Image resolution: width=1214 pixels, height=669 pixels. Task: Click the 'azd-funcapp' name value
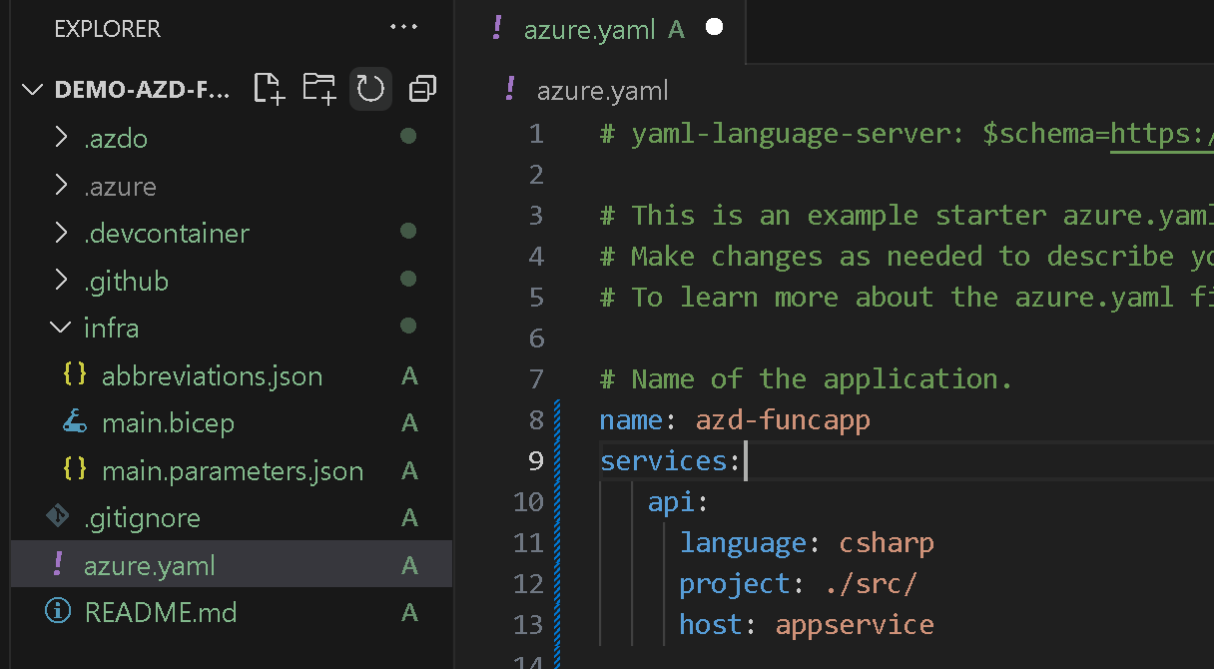click(783, 420)
